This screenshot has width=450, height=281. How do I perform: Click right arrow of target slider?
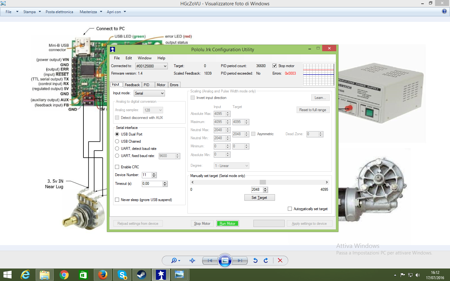(327, 182)
